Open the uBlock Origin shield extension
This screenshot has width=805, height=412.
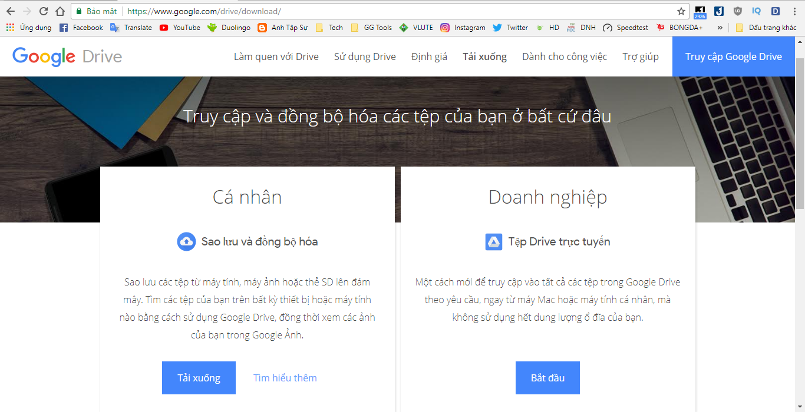tap(738, 11)
